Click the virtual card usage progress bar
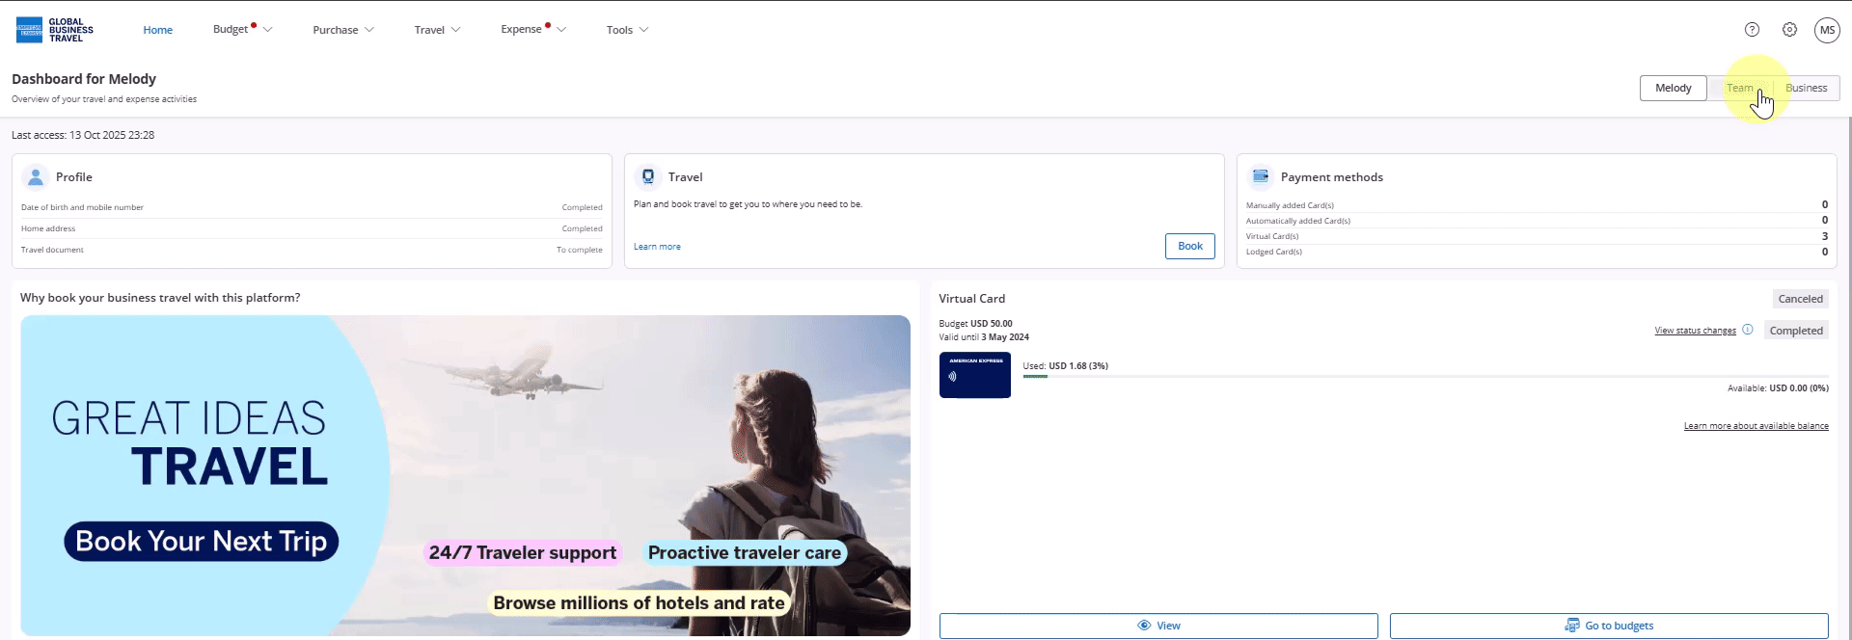 (x=1426, y=376)
